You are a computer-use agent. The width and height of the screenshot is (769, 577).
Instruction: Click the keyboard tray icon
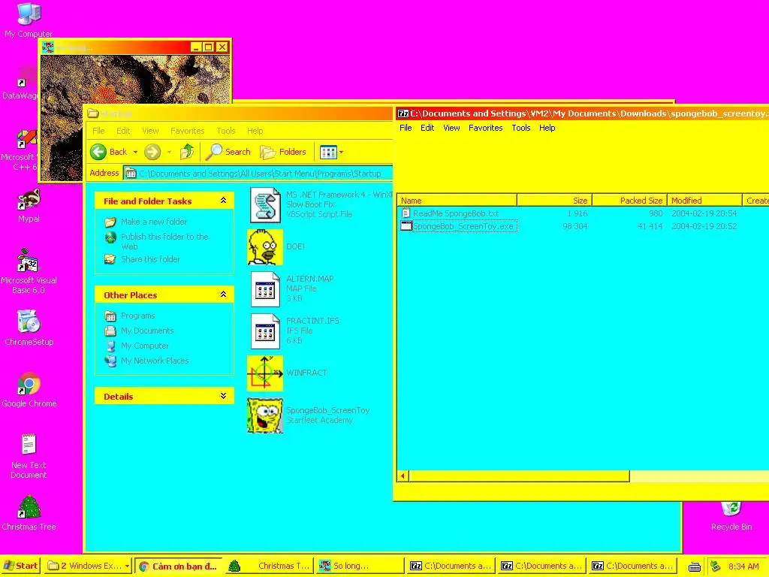tap(695, 566)
